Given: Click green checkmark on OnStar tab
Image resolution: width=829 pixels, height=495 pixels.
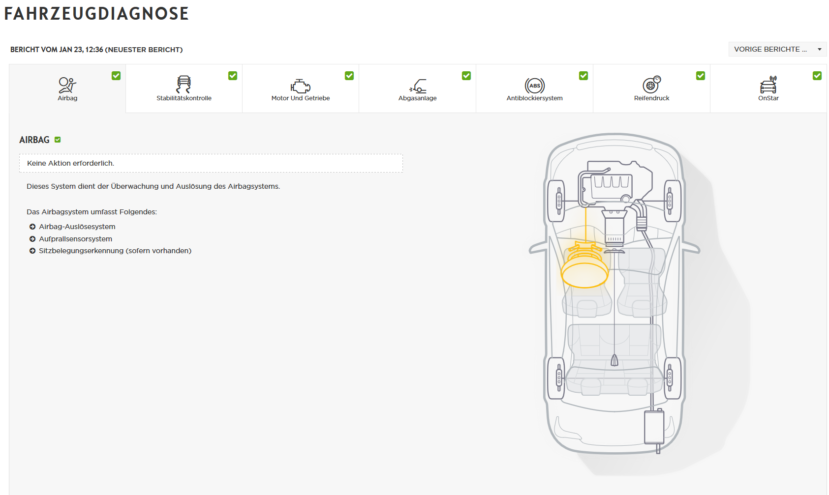Looking at the screenshot, I should click(x=817, y=76).
